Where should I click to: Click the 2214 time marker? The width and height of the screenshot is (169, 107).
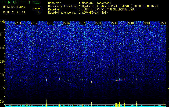[66, 23]
